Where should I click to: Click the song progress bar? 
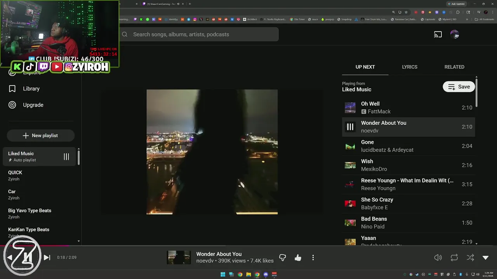pyautogui.click(x=248, y=245)
